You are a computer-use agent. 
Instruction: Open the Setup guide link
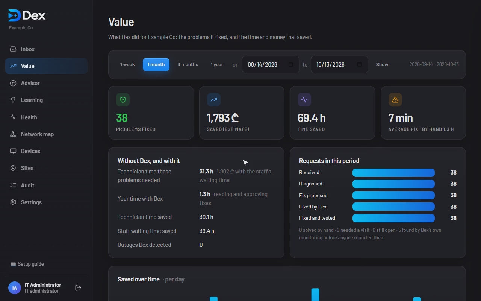point(27,264)
